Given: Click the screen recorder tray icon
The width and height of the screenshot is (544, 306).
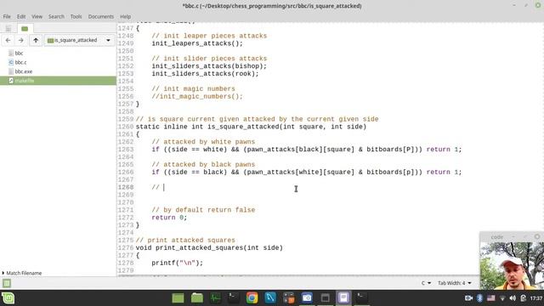Looking at the screenshot, I should tap(468, 298).
